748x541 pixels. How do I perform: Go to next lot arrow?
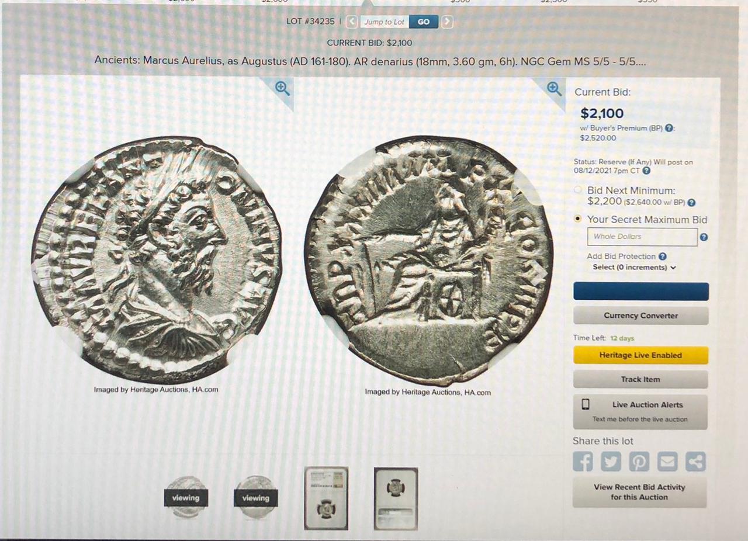click(x=447, y=22)
